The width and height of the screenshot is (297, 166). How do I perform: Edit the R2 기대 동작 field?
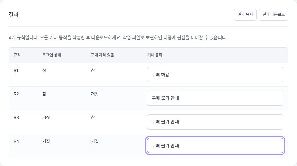point(215,98)
